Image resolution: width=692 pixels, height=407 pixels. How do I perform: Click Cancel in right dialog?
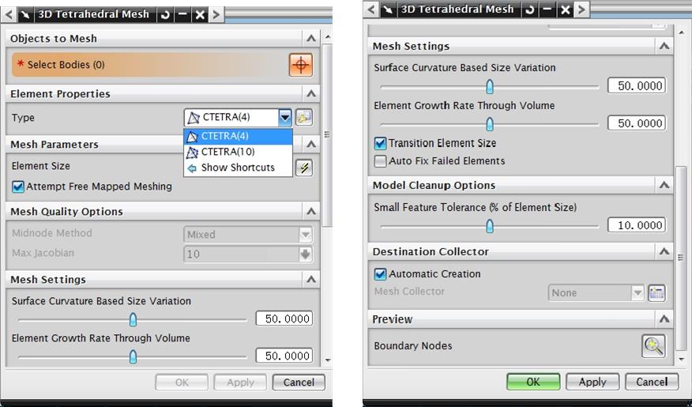[652, 382]
